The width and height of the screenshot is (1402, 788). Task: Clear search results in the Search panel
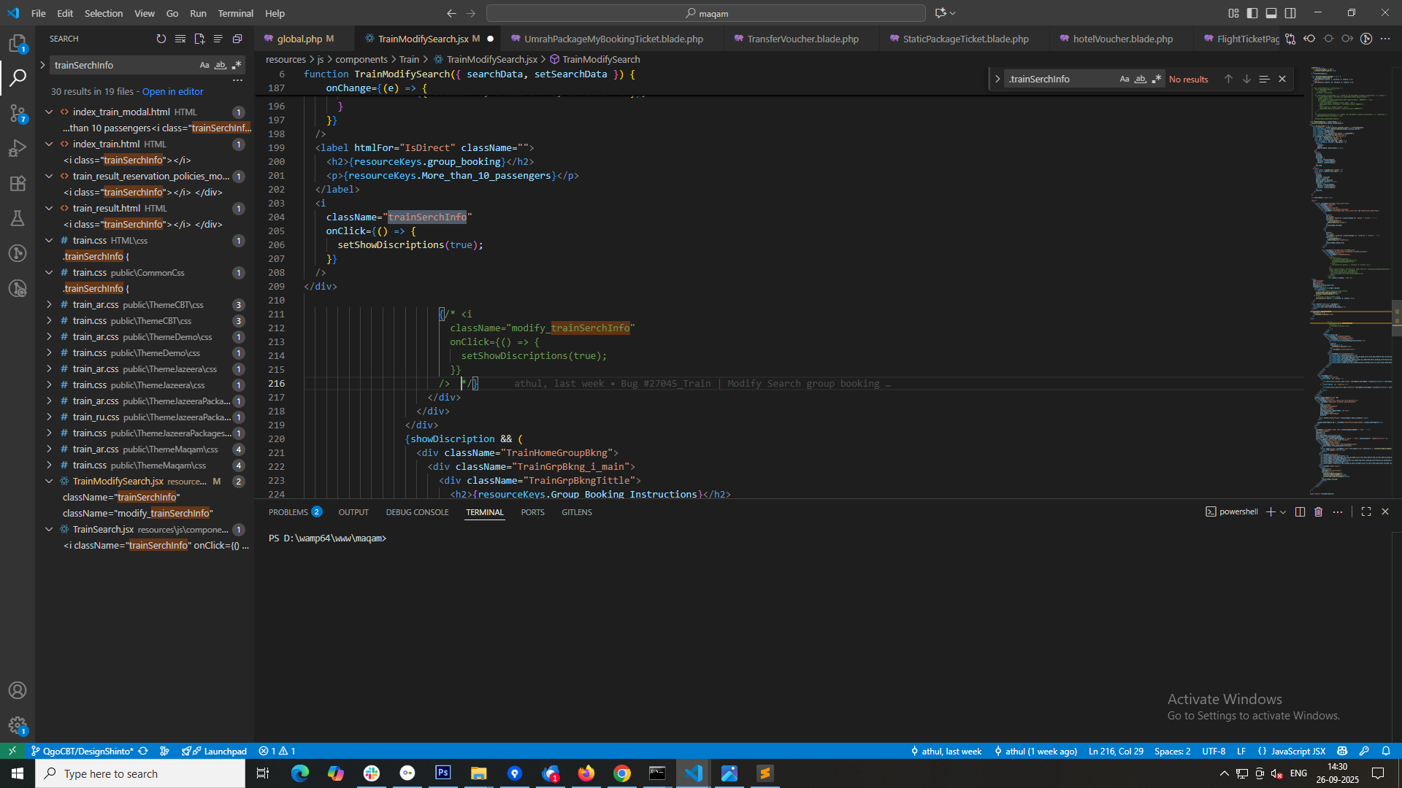tap(180, 39)
